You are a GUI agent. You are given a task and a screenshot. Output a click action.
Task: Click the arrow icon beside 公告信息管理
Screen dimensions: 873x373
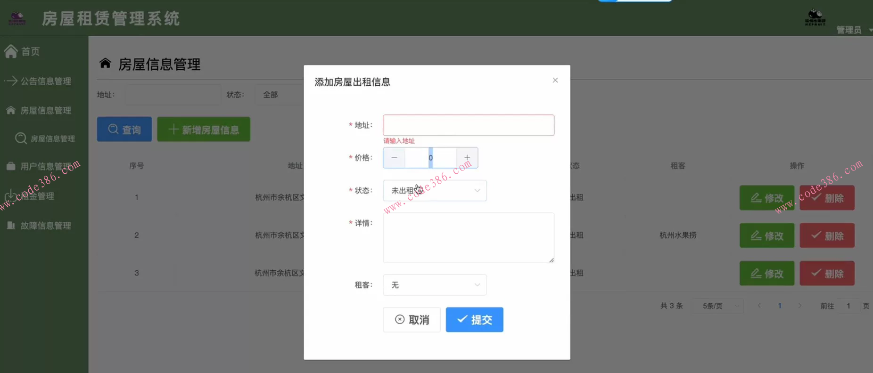[x=11, y=81]
